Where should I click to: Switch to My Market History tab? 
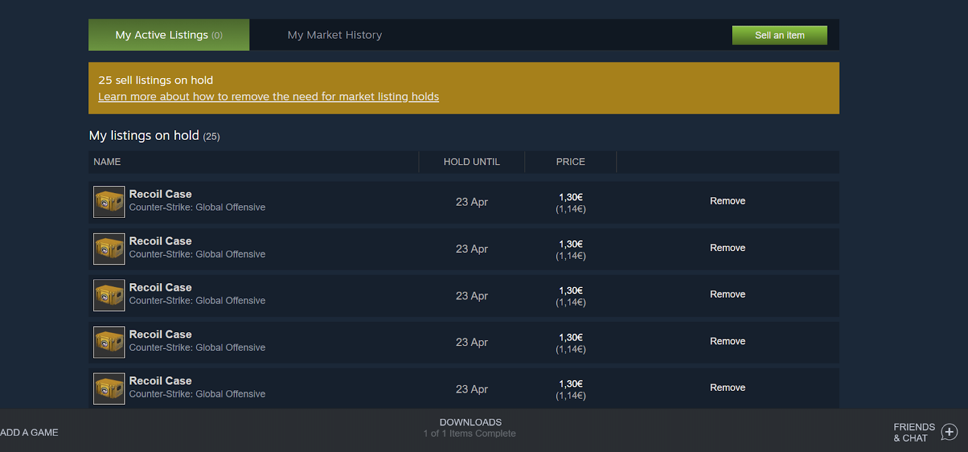(x=335, y=35)
